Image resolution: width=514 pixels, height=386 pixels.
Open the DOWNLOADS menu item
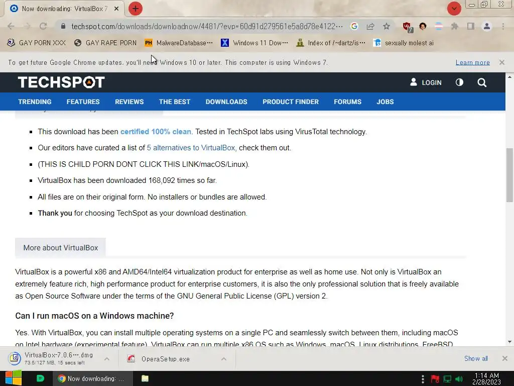point(226,102)
